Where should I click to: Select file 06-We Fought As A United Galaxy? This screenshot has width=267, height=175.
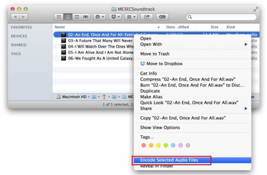(x=101, y=58)
